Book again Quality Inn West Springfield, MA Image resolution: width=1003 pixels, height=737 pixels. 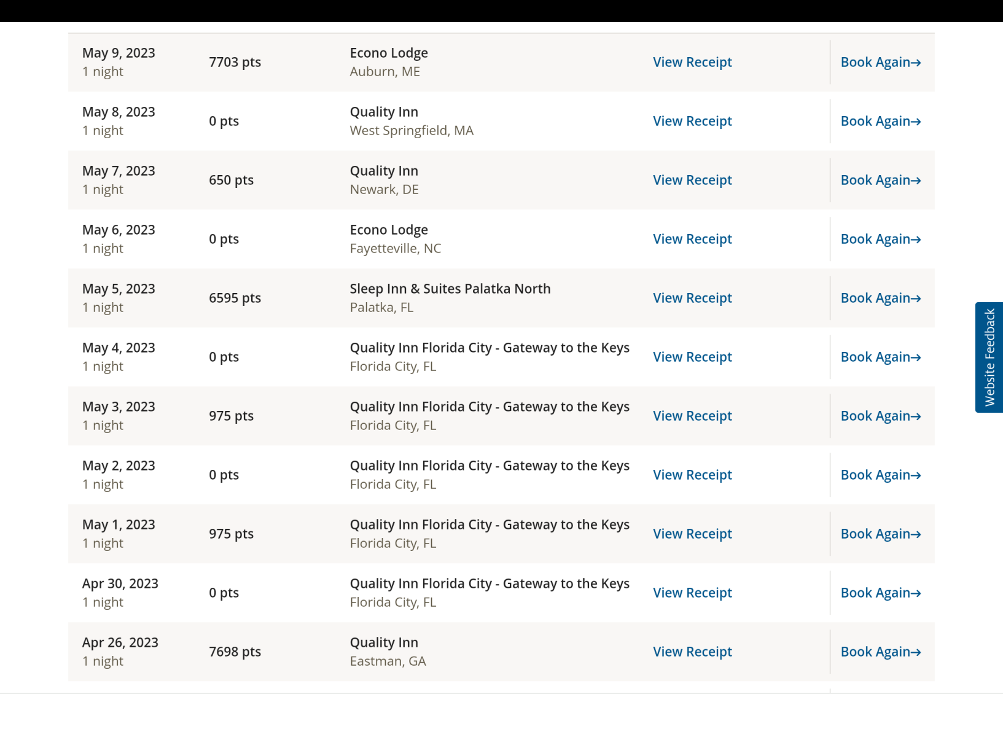tap(880, 121)
